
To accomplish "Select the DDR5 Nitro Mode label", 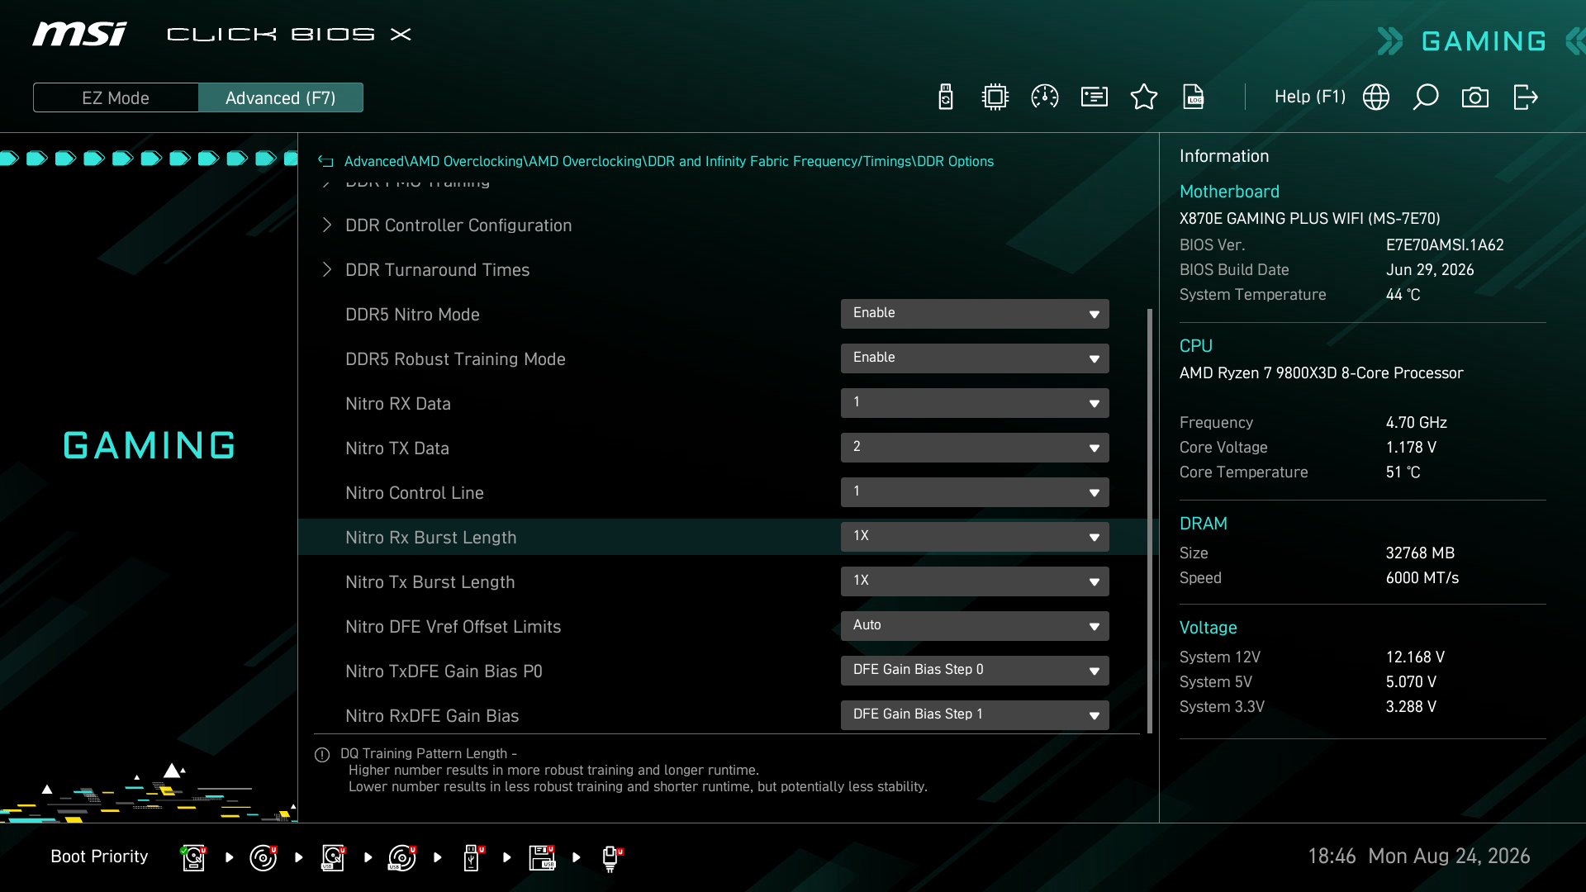I will click(x=412, y=315).
